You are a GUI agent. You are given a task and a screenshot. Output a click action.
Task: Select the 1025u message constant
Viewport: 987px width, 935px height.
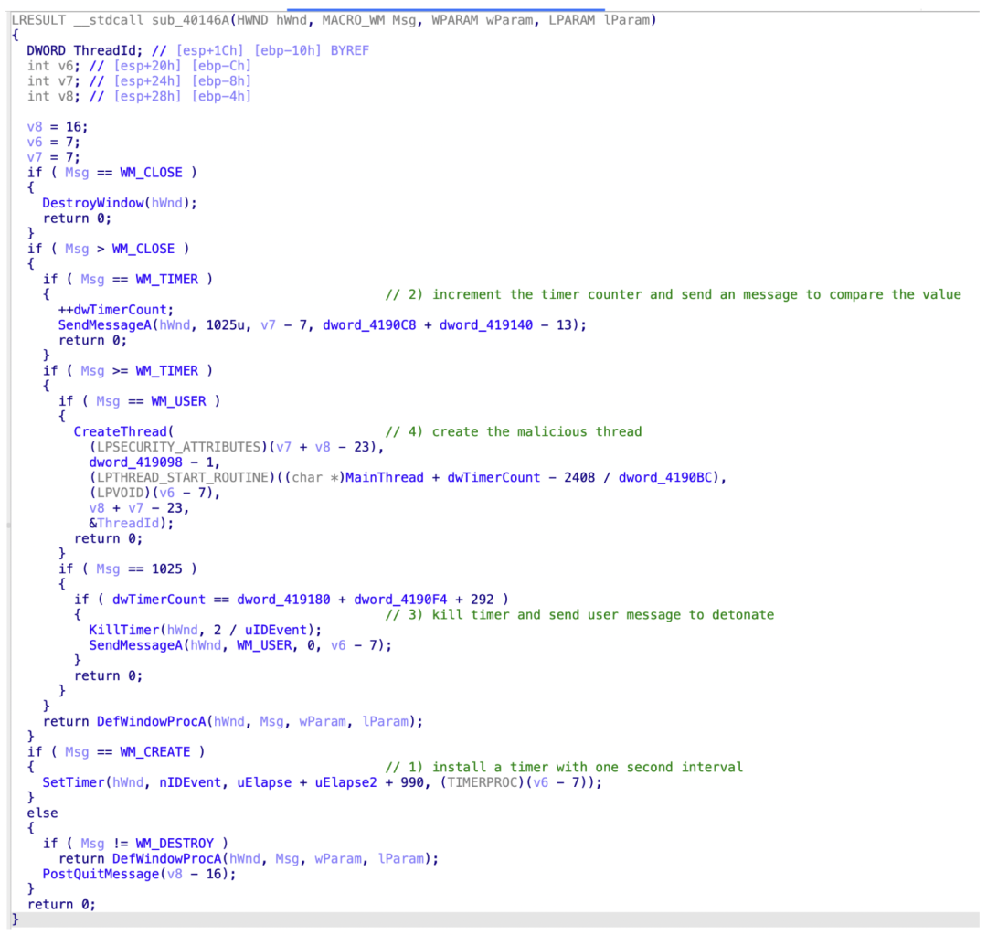(x=226, y=324)
